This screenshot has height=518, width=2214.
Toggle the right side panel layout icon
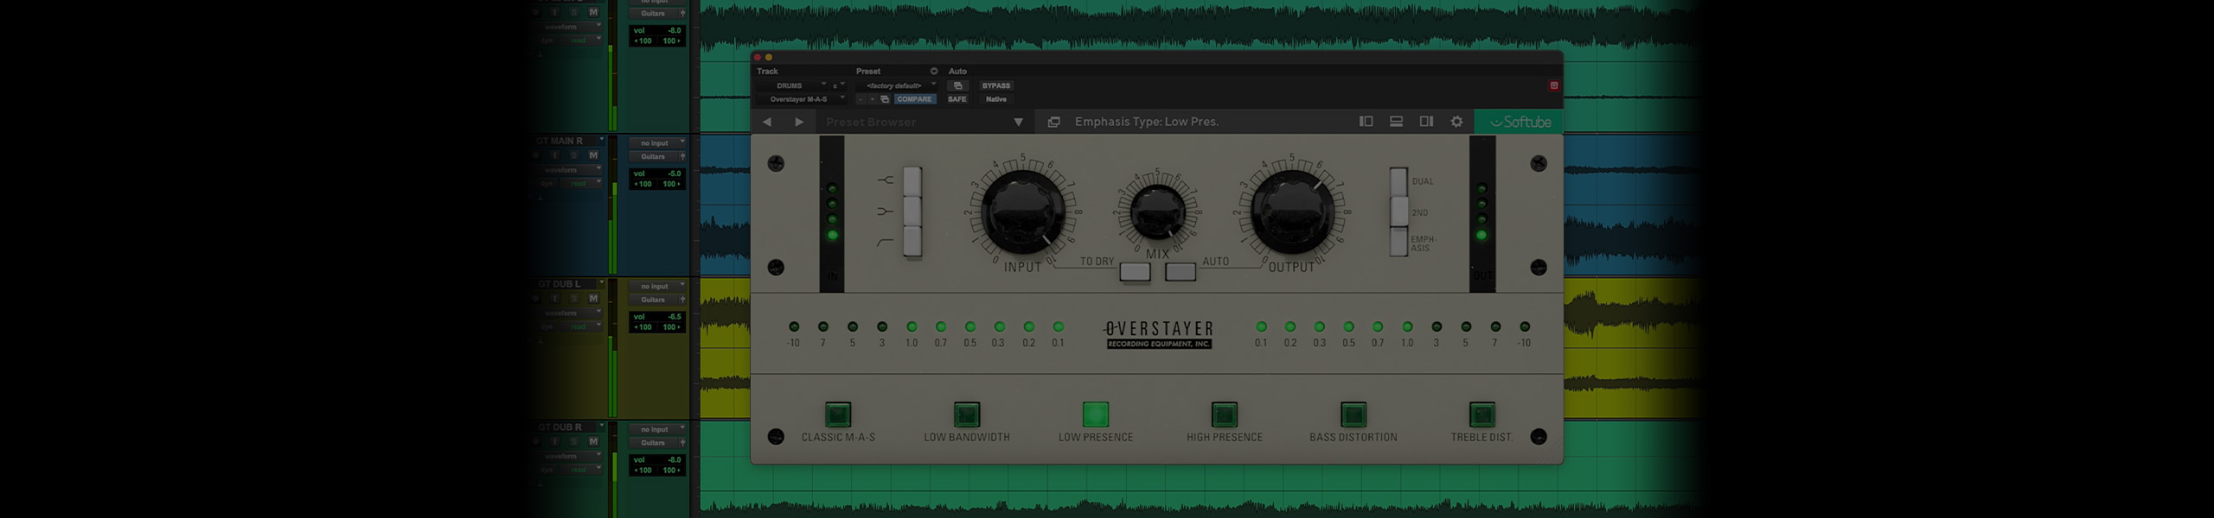[1426, 122]
